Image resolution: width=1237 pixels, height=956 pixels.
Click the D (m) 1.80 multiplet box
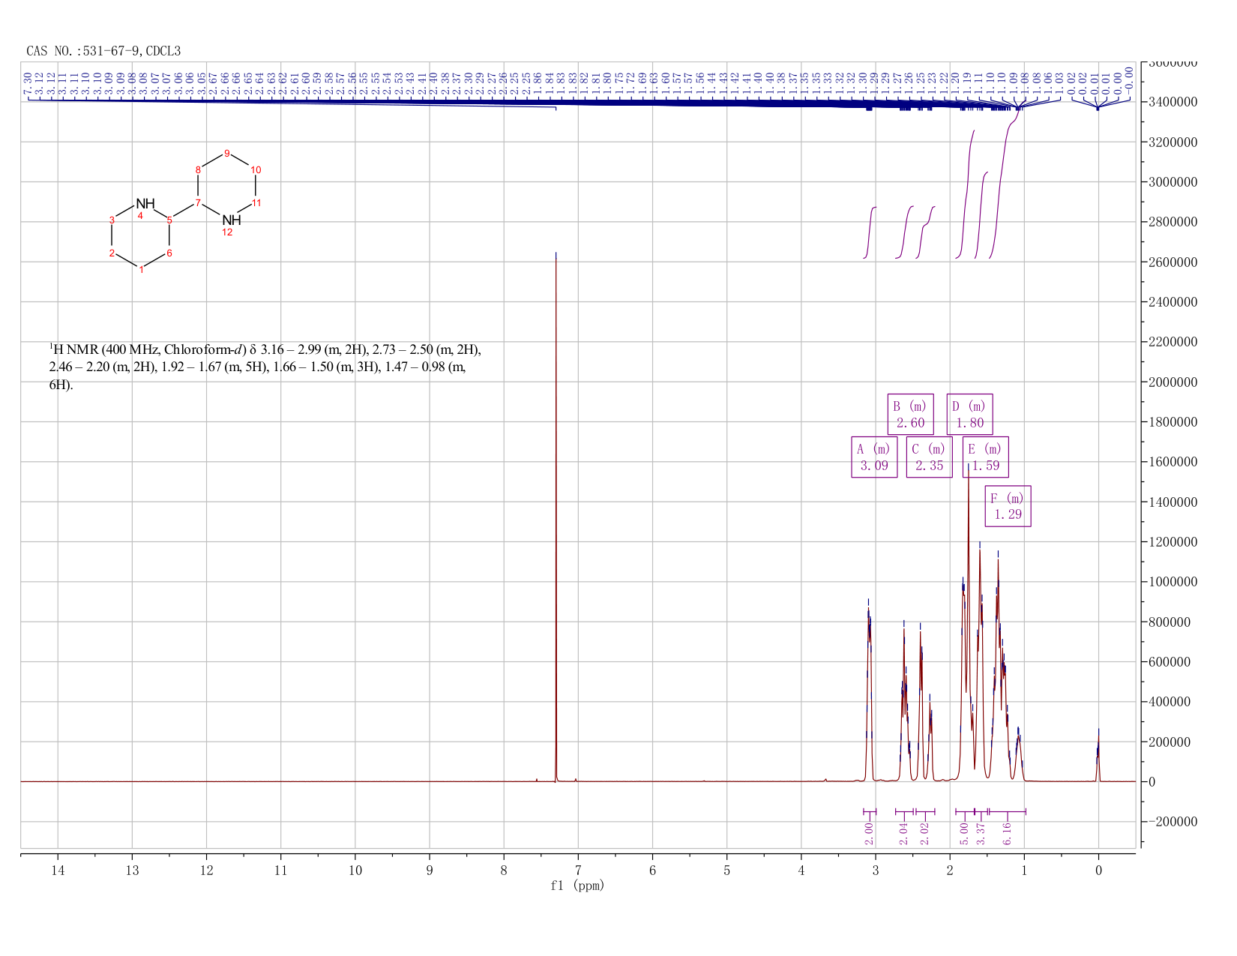[969, 415]
